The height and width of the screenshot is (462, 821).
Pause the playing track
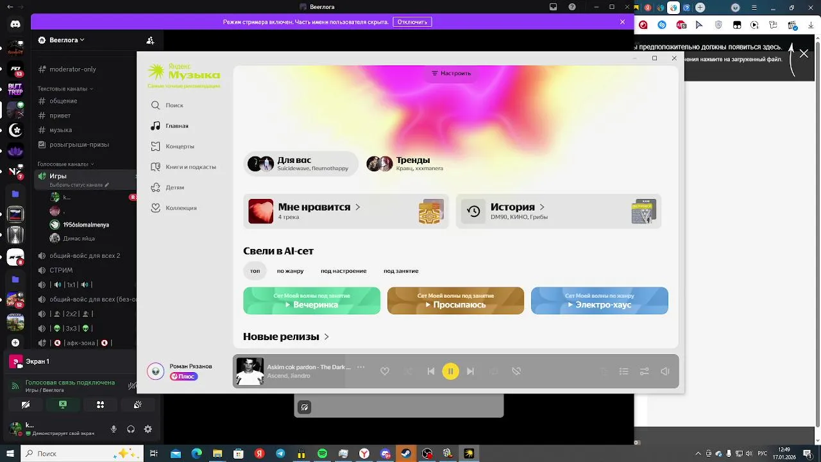[x=450, y=371]
